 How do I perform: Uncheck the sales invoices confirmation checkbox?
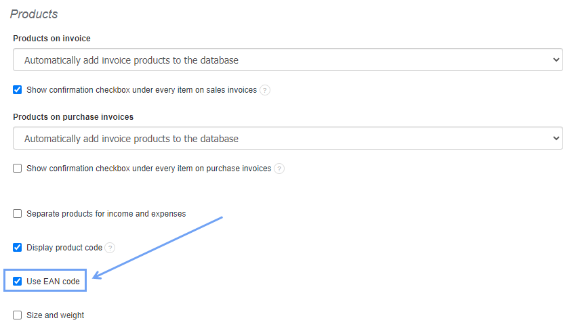tap(18, 89)
